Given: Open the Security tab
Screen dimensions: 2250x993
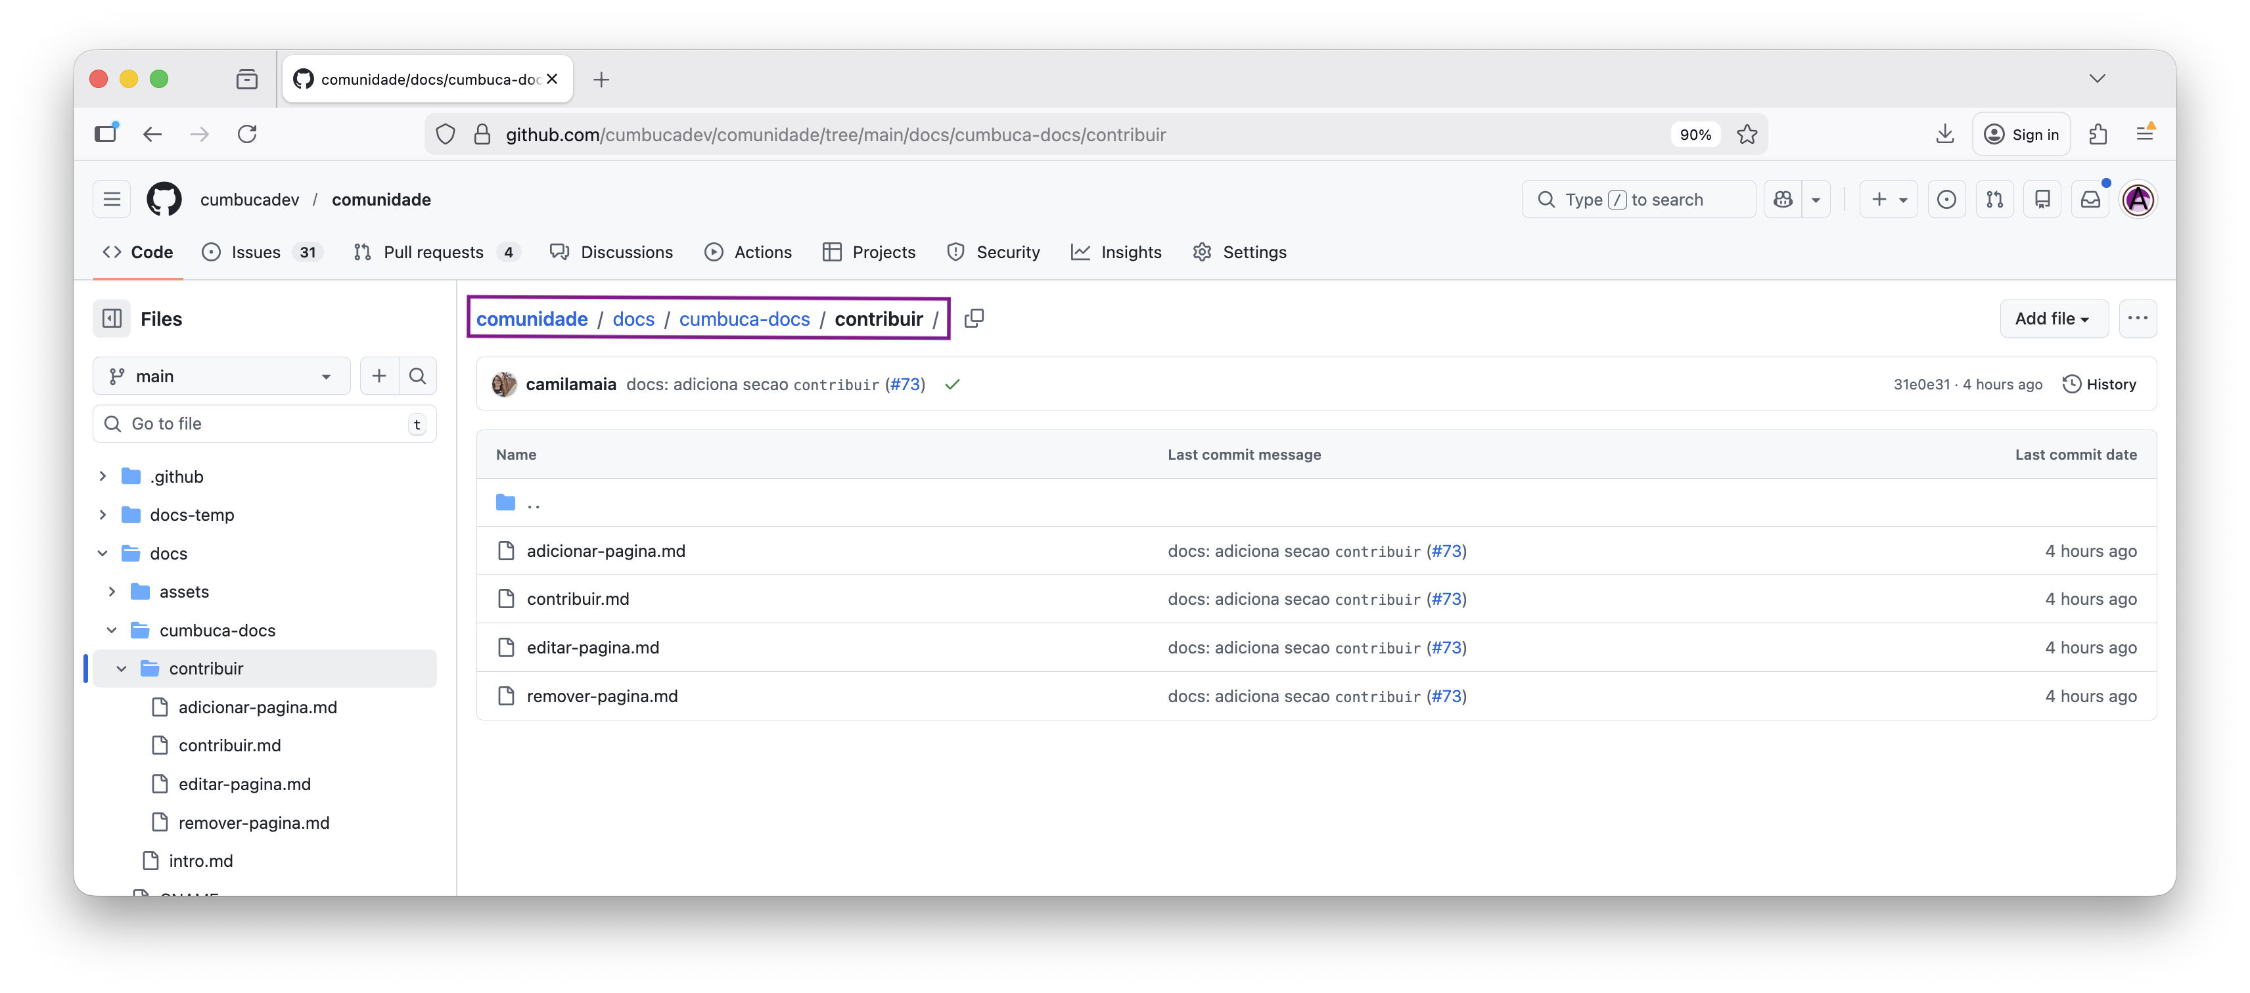Looking at the screenshot, I should click(x=994, y=252).
